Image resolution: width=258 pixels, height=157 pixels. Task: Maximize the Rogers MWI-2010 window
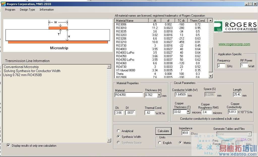click(250, 4)
